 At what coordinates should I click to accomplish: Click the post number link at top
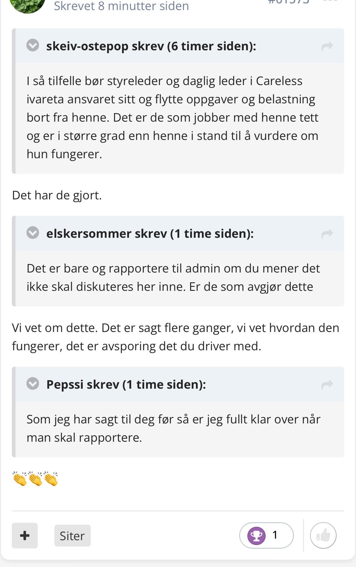click(288, 2)
